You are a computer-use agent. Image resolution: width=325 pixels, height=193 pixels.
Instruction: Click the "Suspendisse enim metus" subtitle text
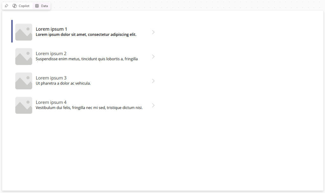[86, 59]
